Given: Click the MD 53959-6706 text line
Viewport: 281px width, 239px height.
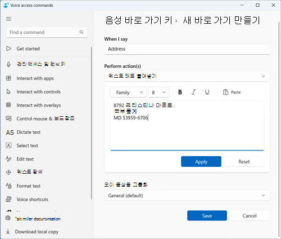Looking at the screenshot, I should (x=131, y=118).
